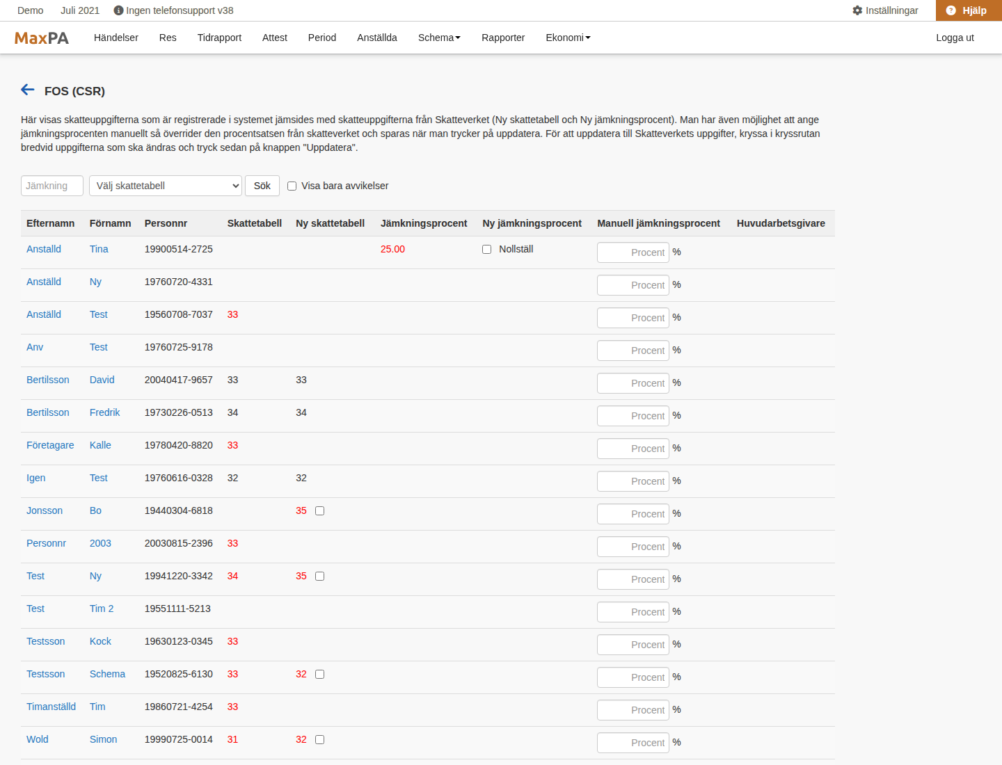Click the Timanställd surname link
1002x765 pixels.
51,707
